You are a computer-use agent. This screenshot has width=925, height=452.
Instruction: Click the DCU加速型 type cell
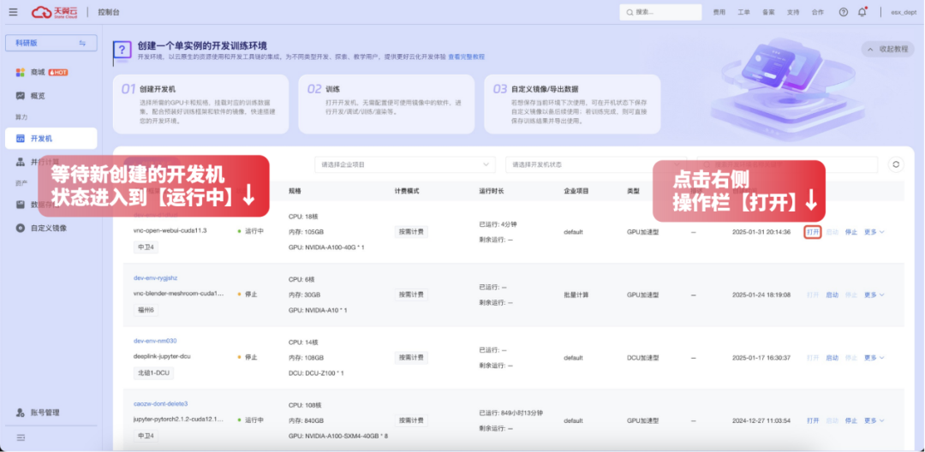[643, 358]
